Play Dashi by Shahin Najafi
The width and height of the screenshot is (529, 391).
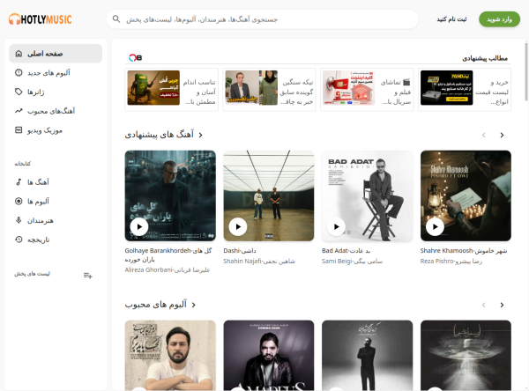tap(238, 227)
